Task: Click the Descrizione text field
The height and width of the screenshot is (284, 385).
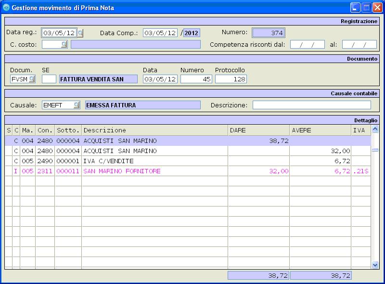Action: 311,105
